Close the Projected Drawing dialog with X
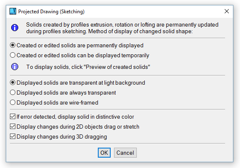 pos(227,11)
